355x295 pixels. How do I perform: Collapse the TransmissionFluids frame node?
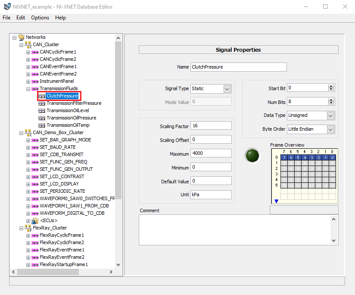(x=28, y=89)
